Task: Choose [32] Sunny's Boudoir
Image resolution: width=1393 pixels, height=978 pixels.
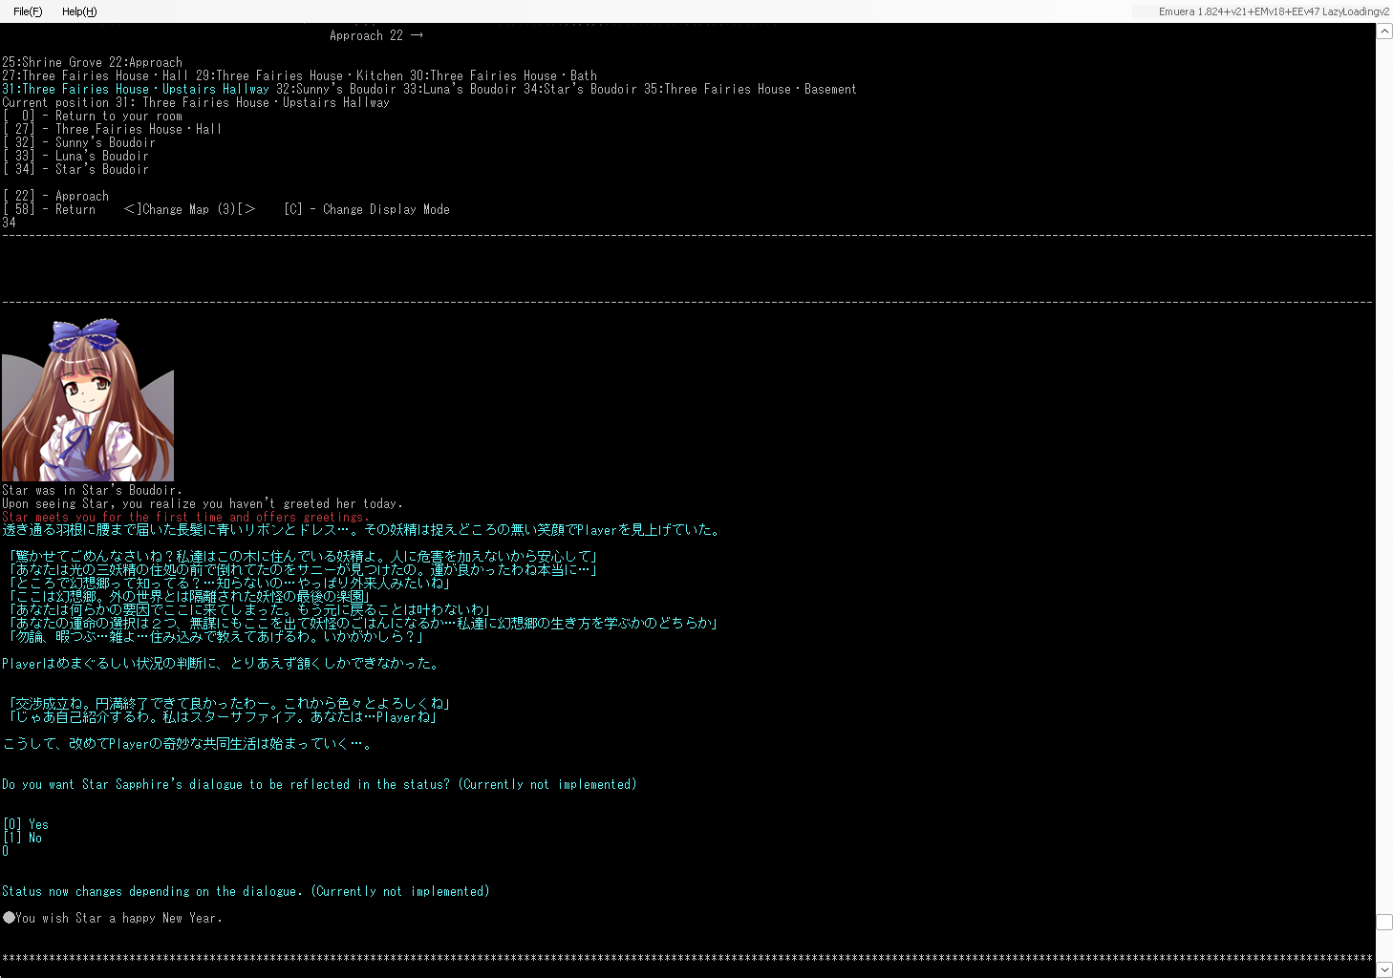Action: (x=79, y=142)
